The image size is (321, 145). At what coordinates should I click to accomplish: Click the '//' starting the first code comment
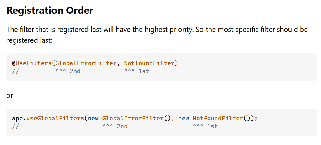16,71
